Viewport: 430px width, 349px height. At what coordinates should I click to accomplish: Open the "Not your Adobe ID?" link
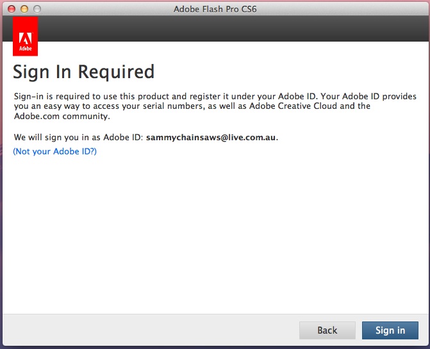point(55,151)
